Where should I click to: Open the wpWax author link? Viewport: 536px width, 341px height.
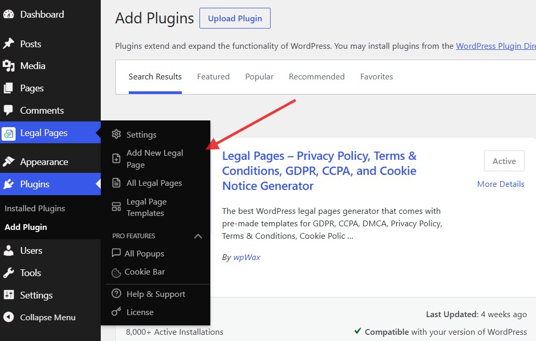point(247,257)
